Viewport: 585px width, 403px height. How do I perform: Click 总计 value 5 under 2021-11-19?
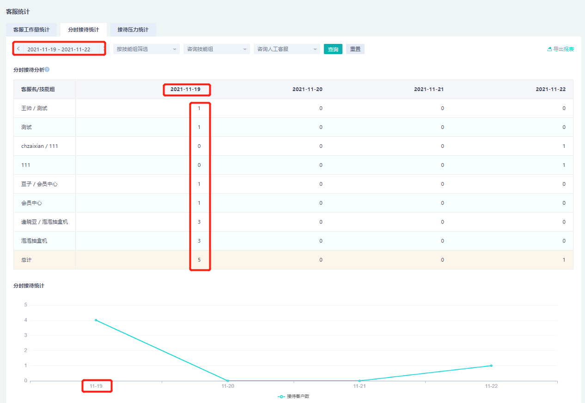pyautogui.click(x=199, y=260)
